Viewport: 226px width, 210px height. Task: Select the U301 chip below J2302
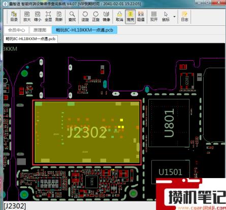point(91,182)
